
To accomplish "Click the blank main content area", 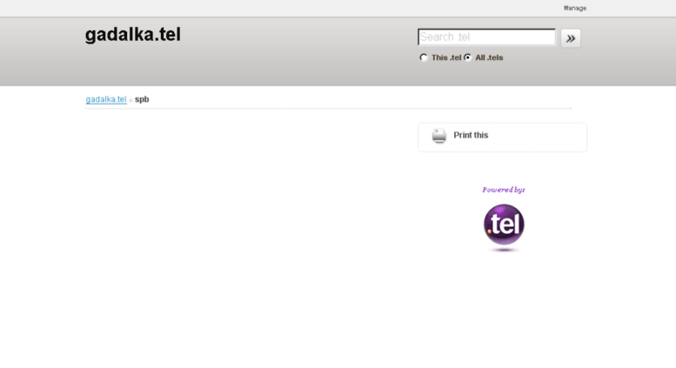I will [245, 216].
